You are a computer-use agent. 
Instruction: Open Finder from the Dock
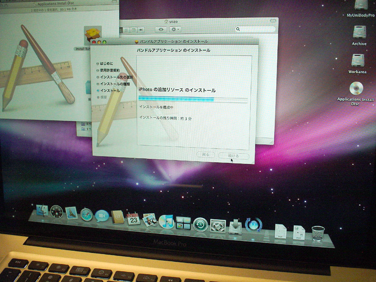point(42,211)
